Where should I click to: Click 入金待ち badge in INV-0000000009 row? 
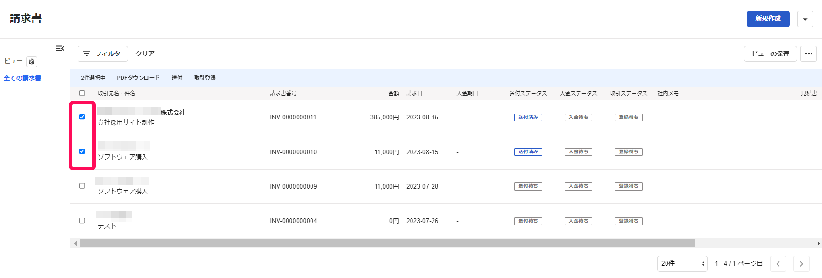click(x=578, y=186)
